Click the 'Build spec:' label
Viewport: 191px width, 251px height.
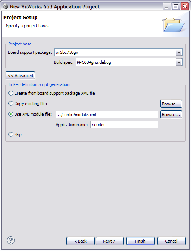(x=63, y=62)
